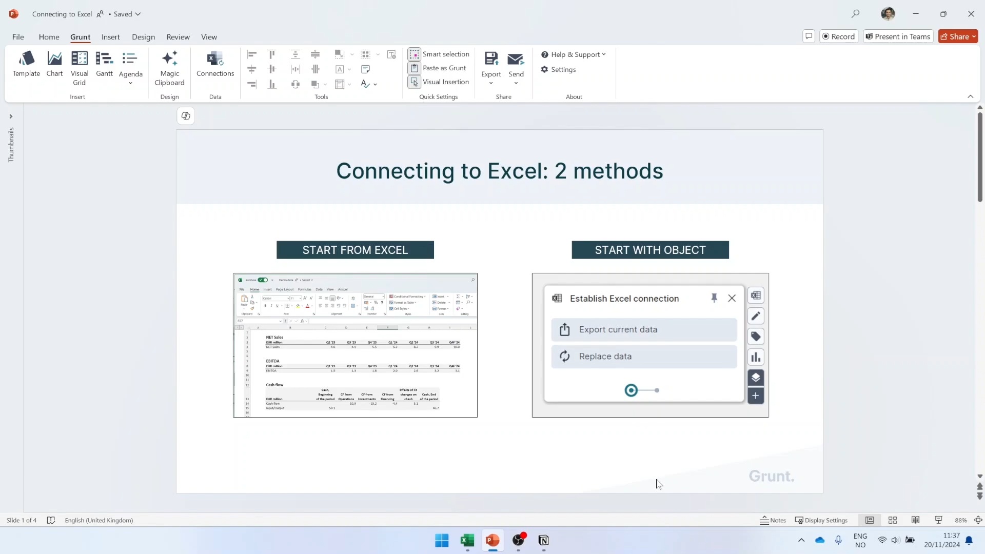Expand the Export dropdown
This screenshot has height=554, width=985.
tap(491, 83)
